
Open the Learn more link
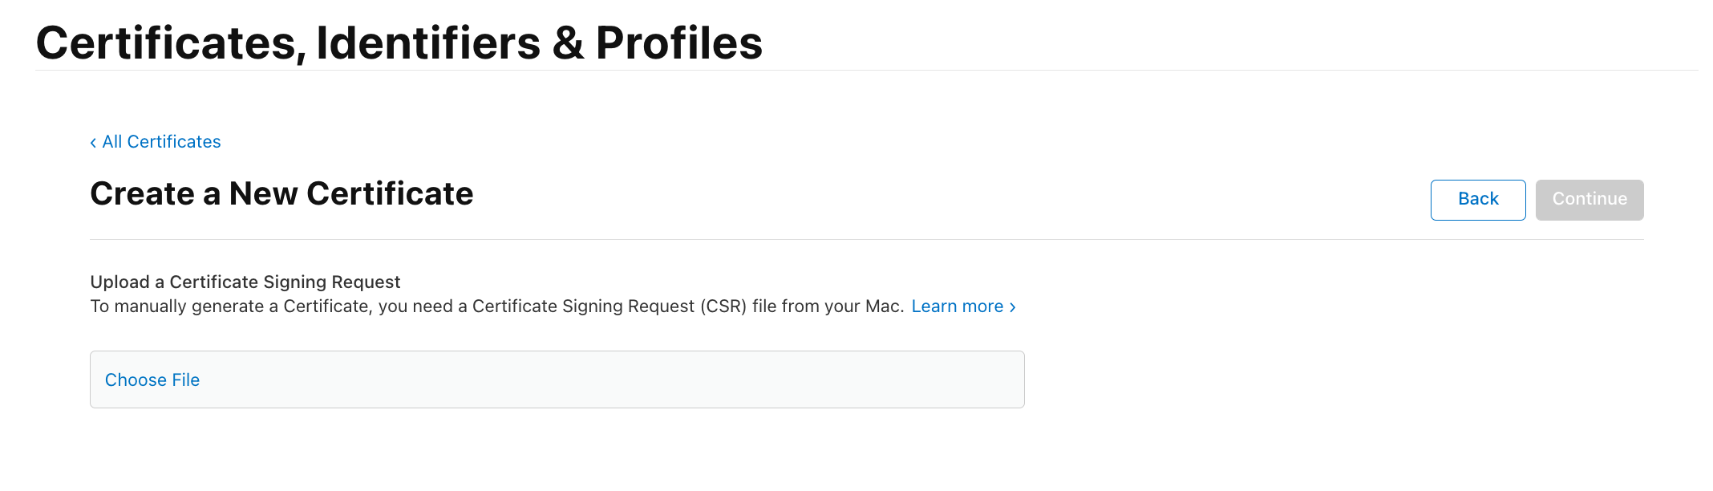pos(958,306)
